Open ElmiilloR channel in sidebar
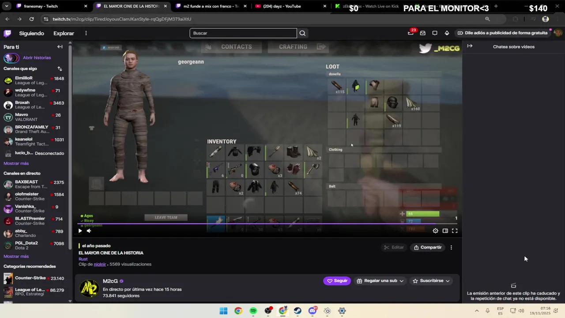This screenshot has width=565, height=318. pos(34,80)
